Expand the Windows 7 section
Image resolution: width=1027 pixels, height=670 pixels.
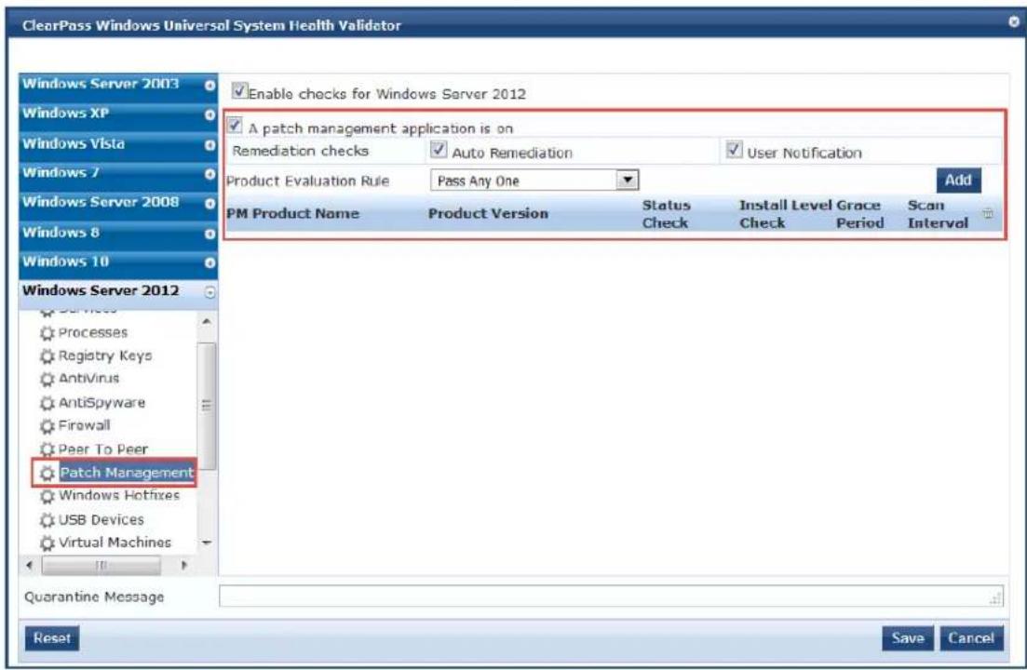coord(118,174)
